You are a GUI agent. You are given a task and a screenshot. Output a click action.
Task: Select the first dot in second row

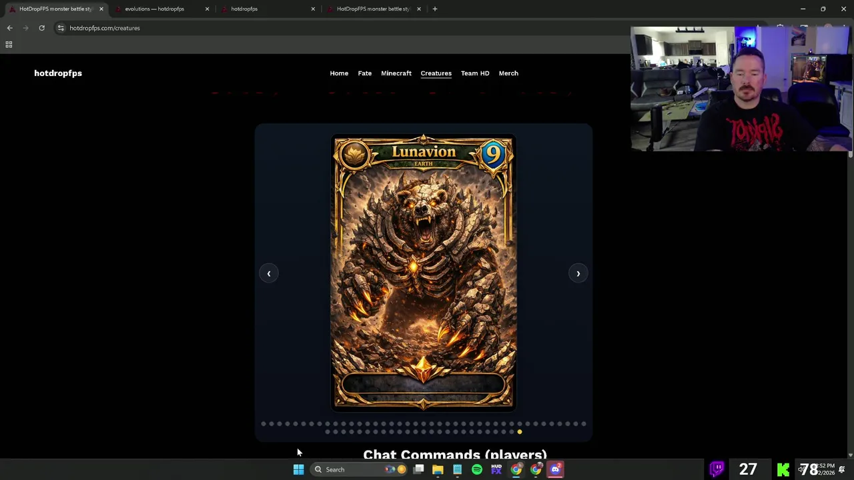328,432
